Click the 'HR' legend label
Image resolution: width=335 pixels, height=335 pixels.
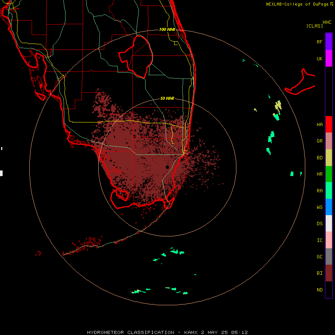pyautogui.click(x=319, y=174)
